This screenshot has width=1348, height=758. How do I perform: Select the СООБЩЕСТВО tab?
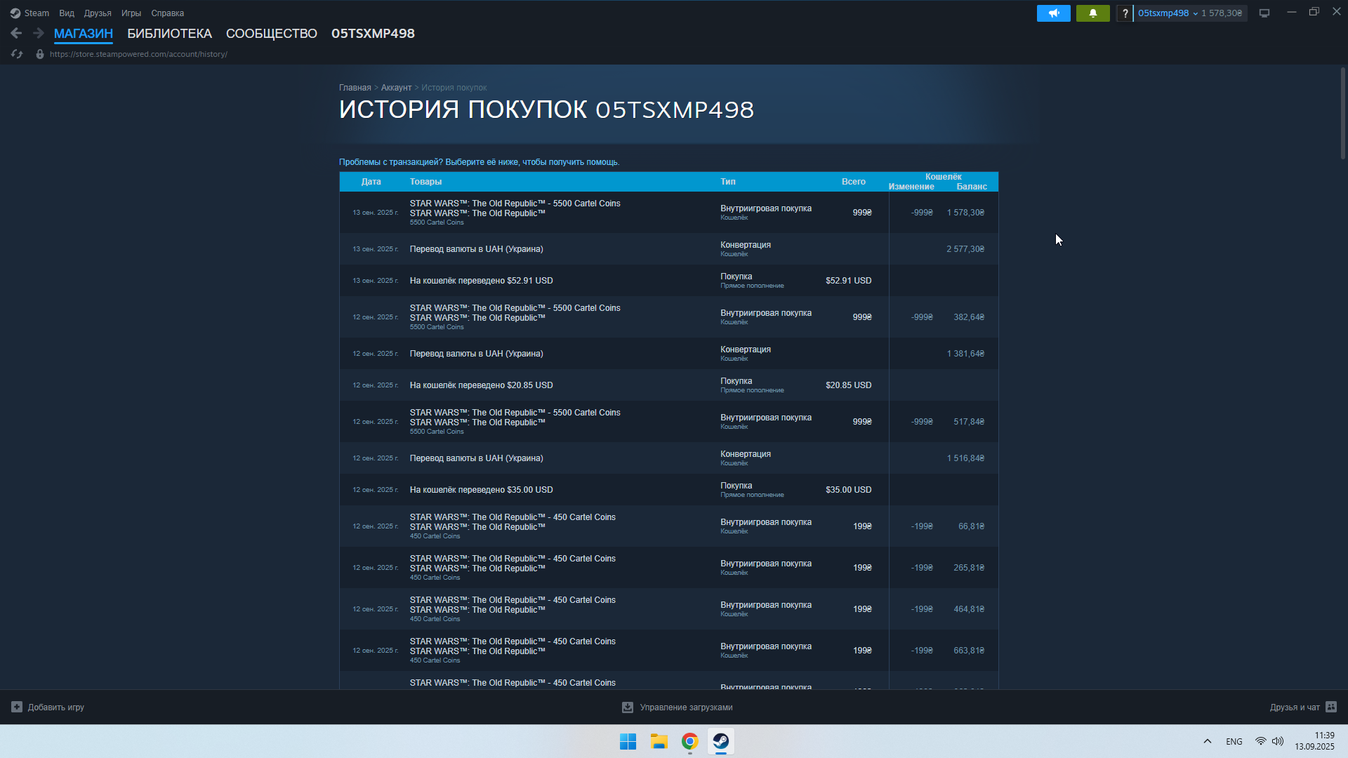coord(272,34)
